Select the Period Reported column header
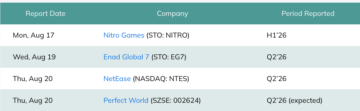360x111 pixels. (308, 14)
